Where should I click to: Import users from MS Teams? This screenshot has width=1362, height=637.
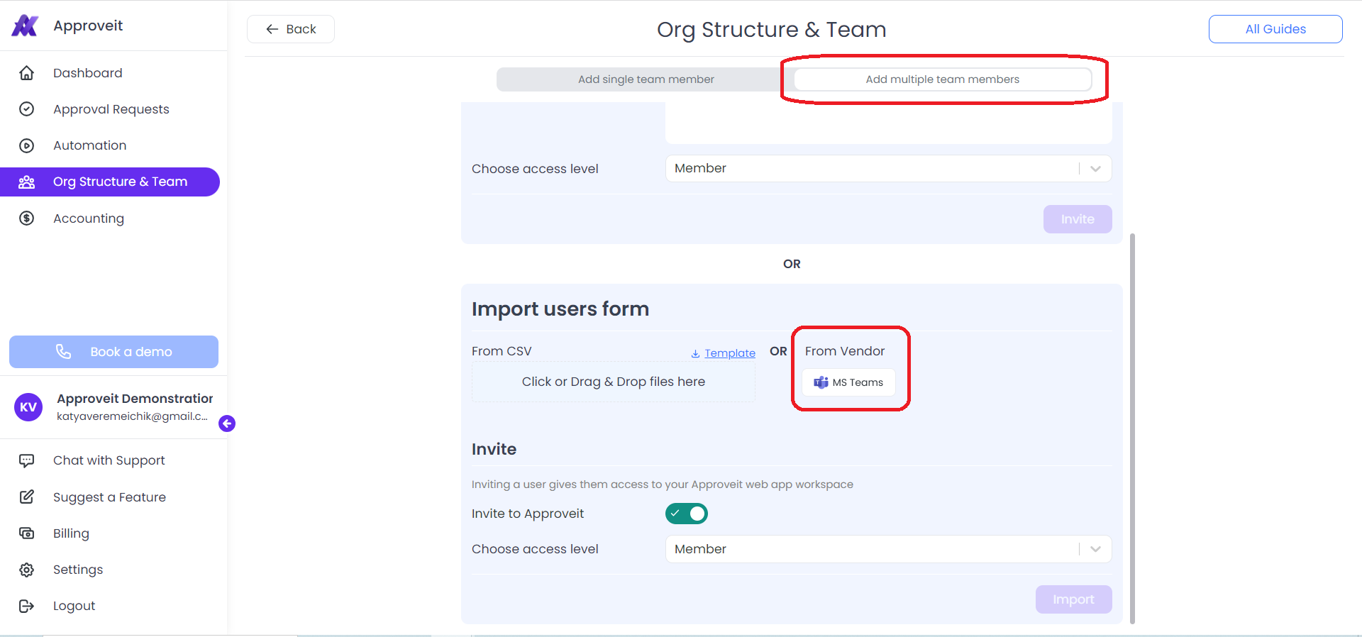click(848, 382)
